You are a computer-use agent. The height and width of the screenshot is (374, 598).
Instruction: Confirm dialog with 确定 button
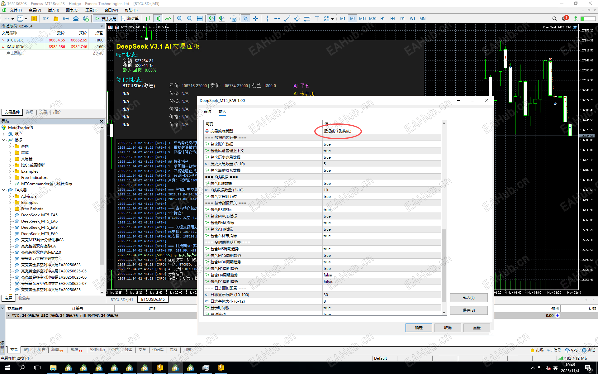419,328
